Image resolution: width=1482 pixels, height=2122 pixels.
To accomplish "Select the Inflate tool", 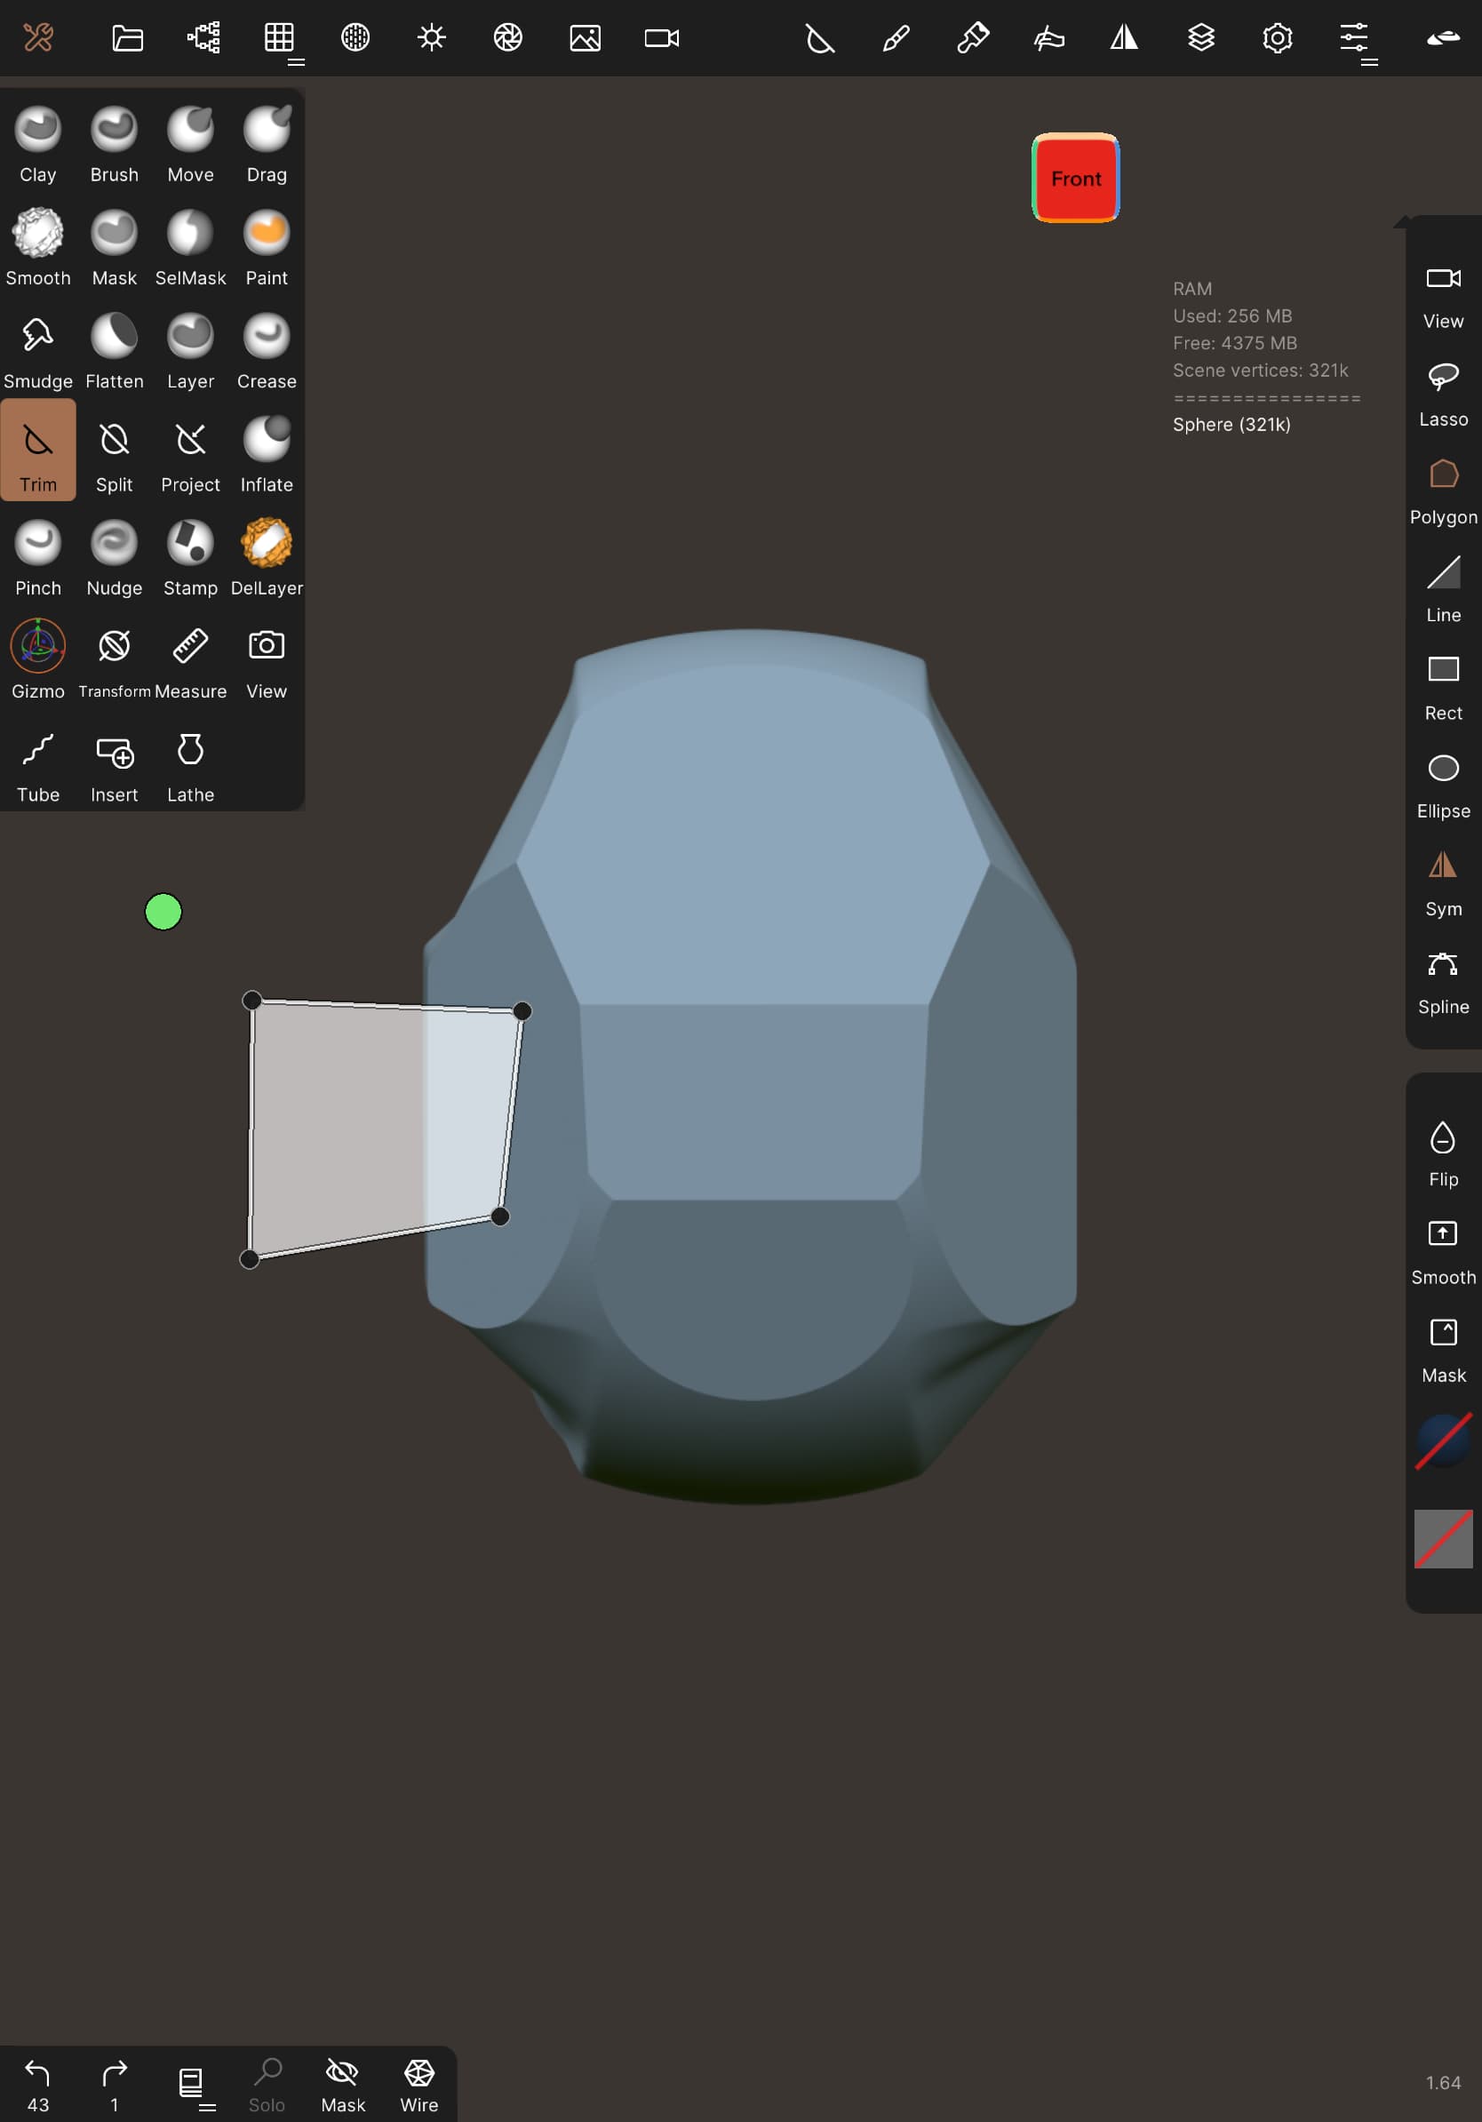I will (x=266, y=455).
